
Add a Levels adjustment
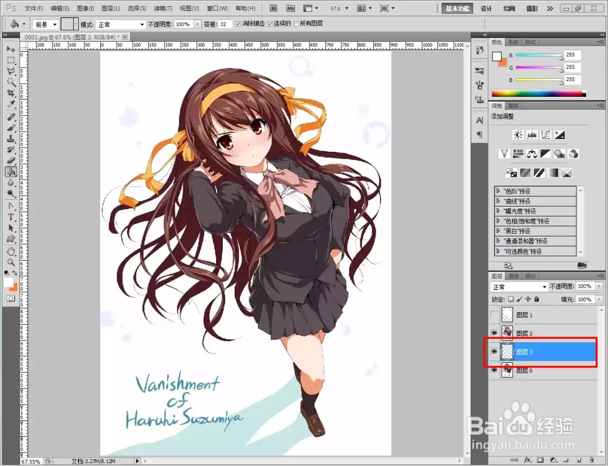pos(532,135)
